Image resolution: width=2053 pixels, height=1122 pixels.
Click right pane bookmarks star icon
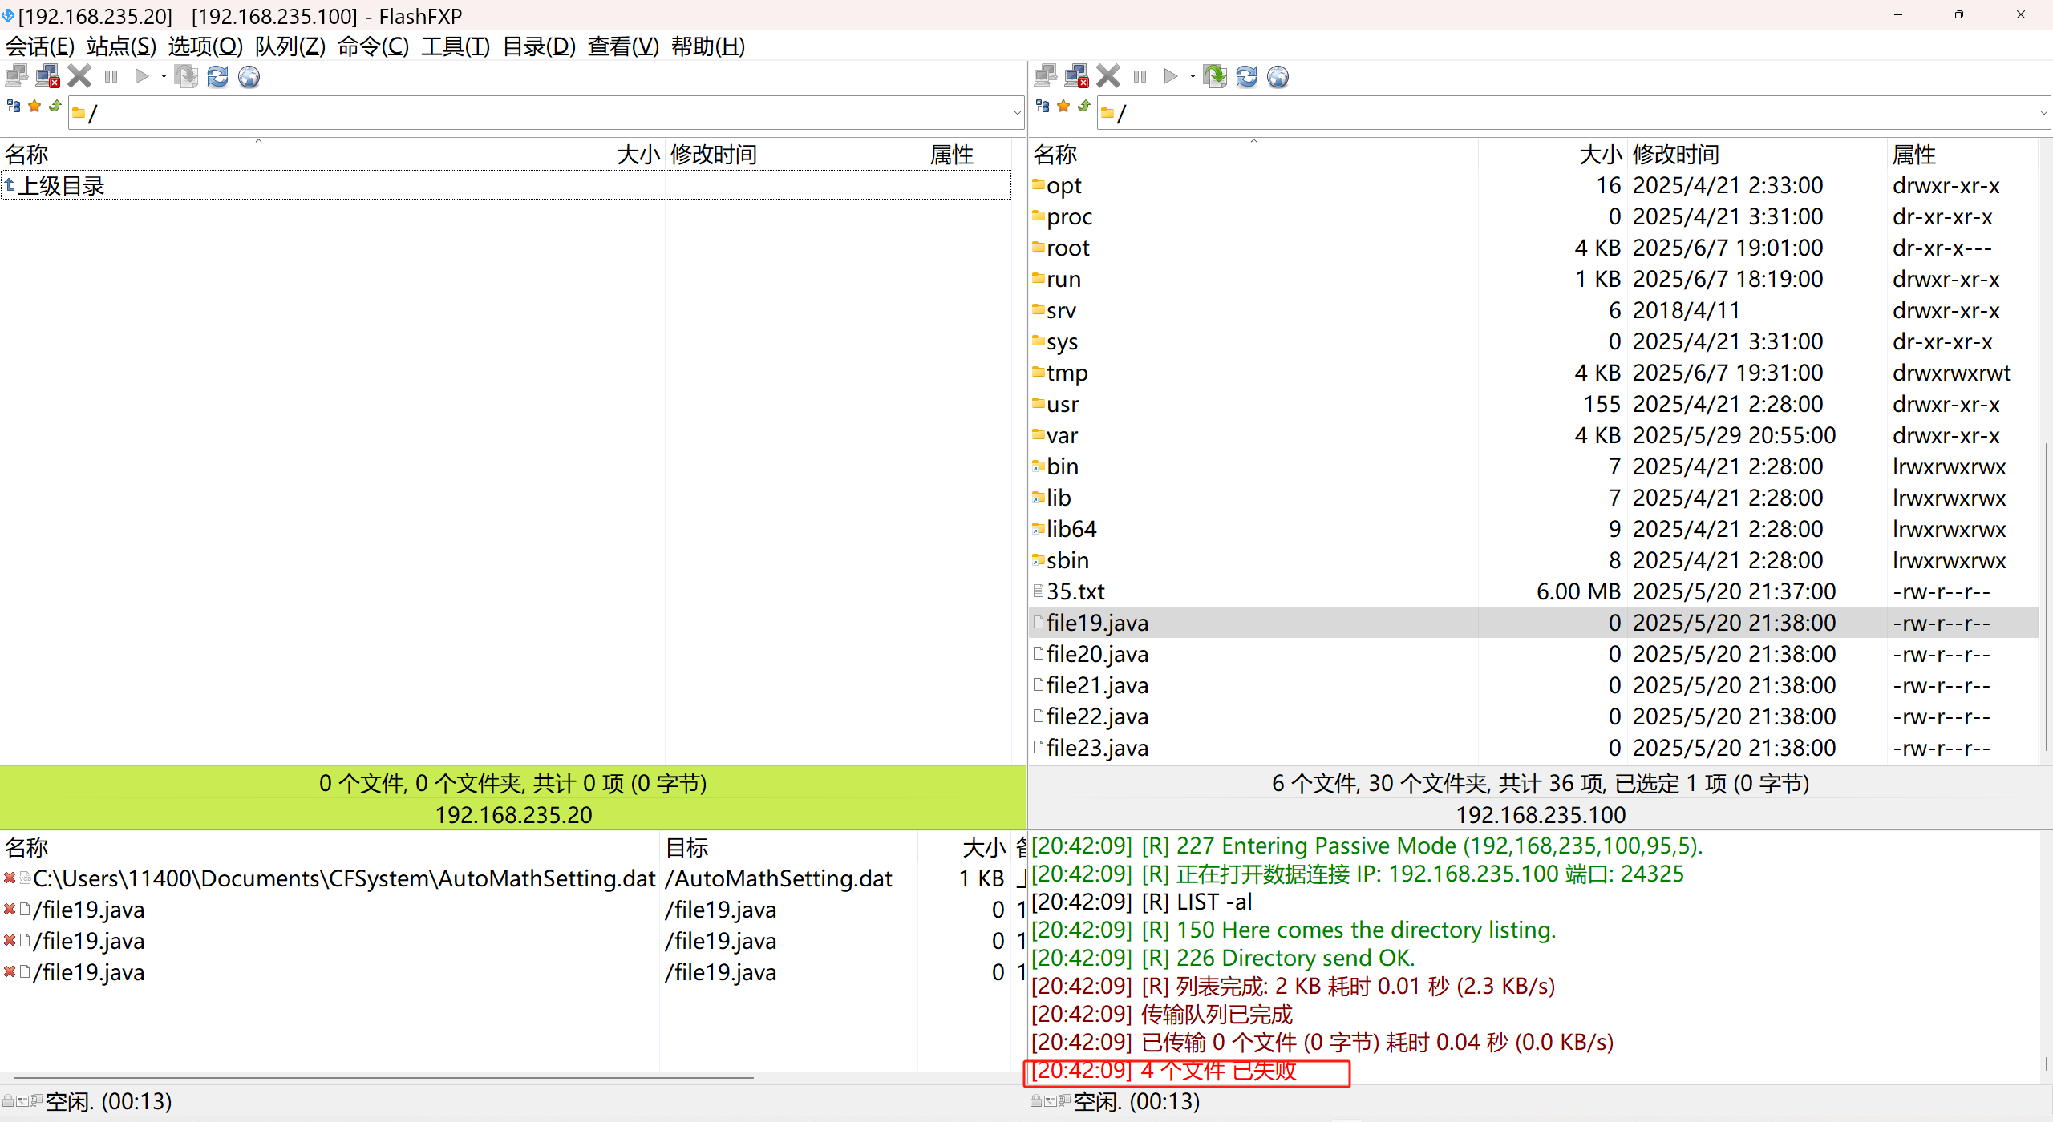(1063, 107)
